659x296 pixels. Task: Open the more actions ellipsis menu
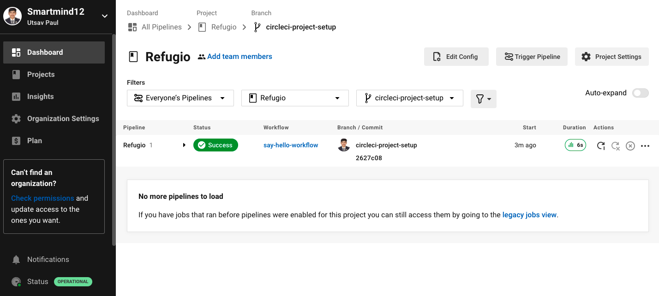645,146
